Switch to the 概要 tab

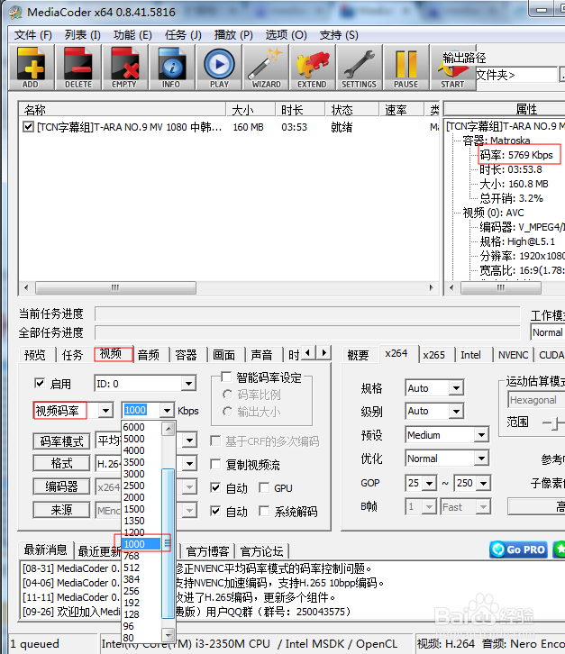coord(358,355)
